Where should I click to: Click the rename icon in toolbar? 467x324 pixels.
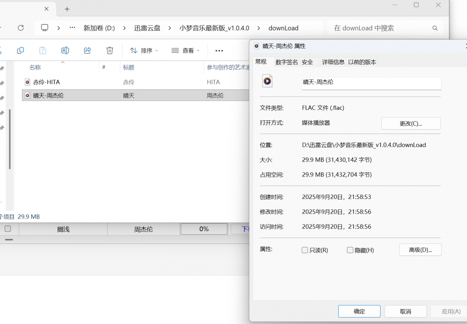point(65,50)
